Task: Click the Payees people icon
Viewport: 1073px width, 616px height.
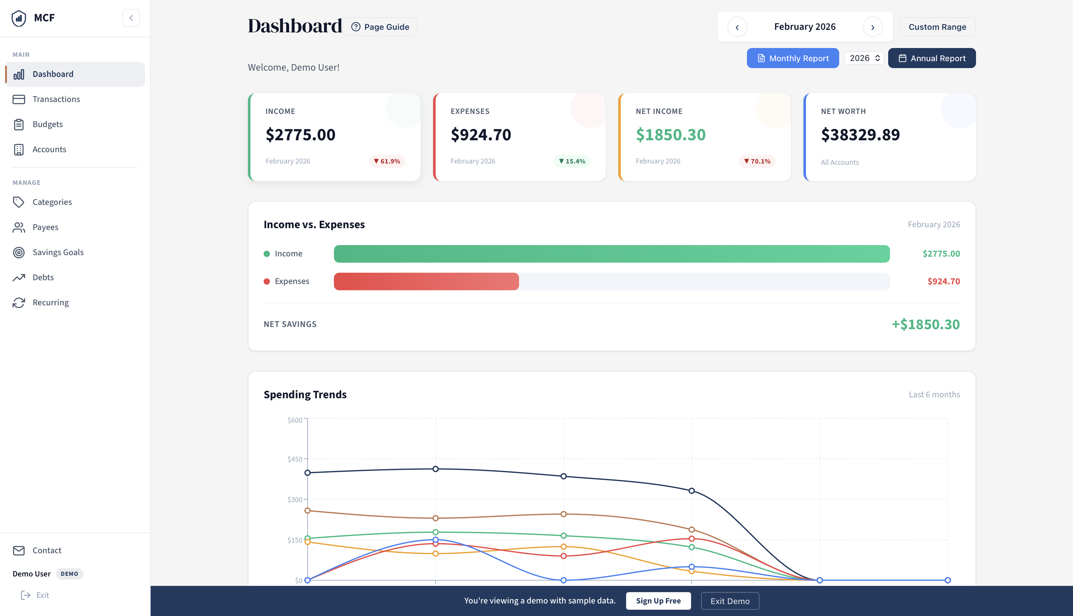Action: click(x=19, y=227)
